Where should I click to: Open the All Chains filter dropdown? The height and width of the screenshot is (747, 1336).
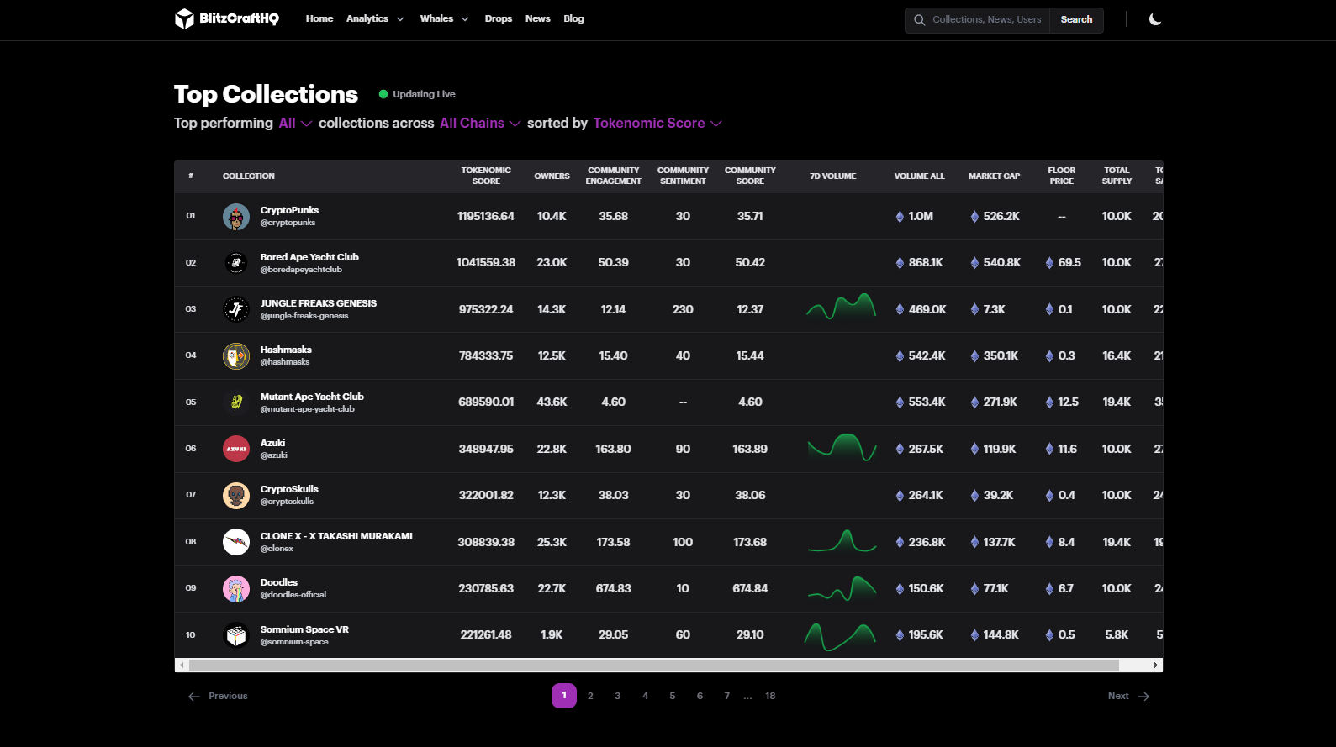[480, 124]
